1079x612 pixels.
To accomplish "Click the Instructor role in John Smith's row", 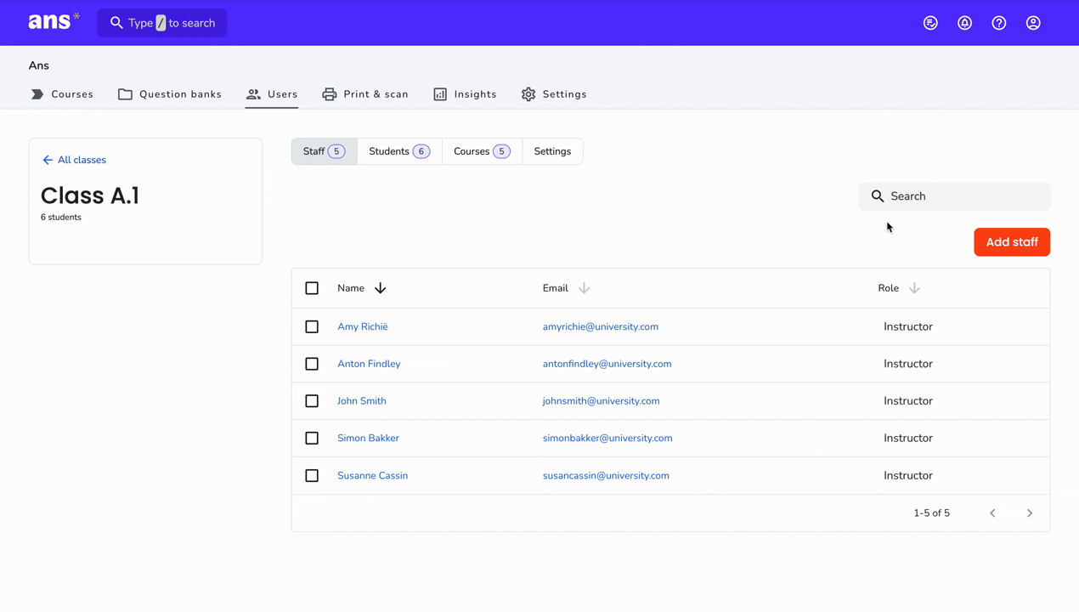I will click(908, 401).
